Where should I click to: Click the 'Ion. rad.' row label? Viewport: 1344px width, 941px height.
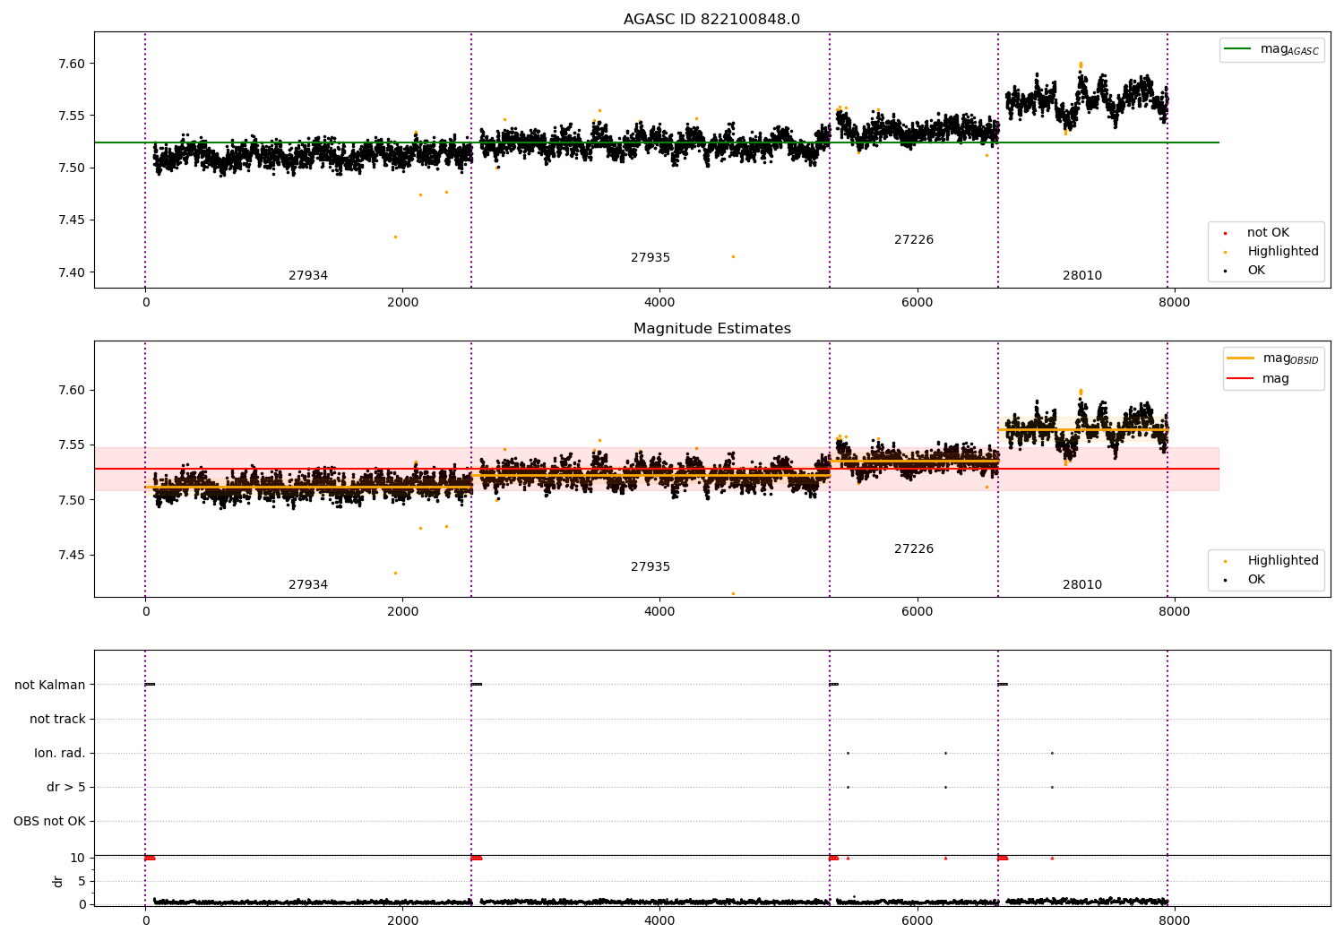pyautogui.click(x=60, y=754)
